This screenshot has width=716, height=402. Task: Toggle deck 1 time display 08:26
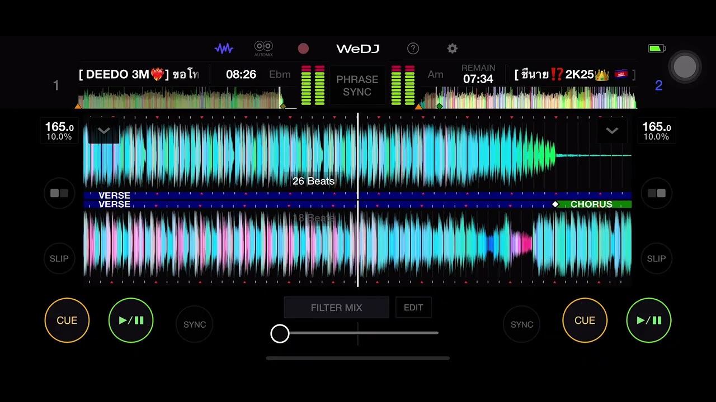tap(241, 74)
